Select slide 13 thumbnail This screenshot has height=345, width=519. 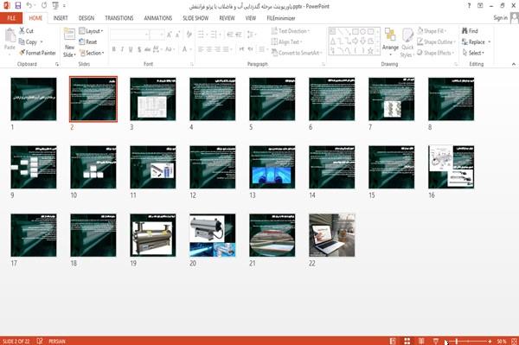pyautogui.click(x=272, y=167)
